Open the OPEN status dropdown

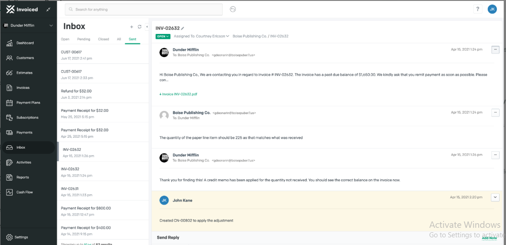point(163,36)
